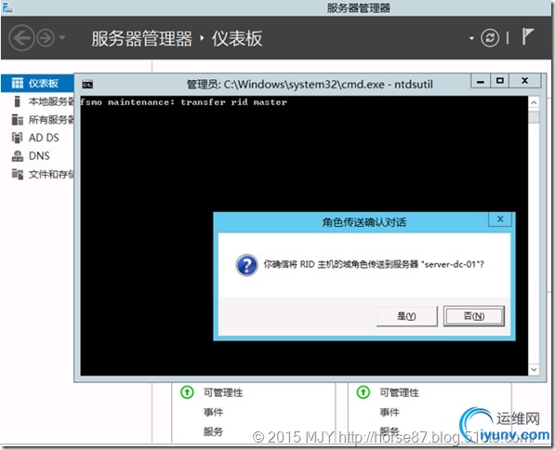Click cmd window scrollbar up arrow
The image size is (555, 450).
[x=534, y=102]
